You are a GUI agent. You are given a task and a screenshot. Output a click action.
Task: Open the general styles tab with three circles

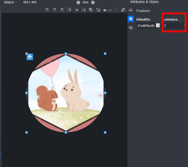pos(130,10)
